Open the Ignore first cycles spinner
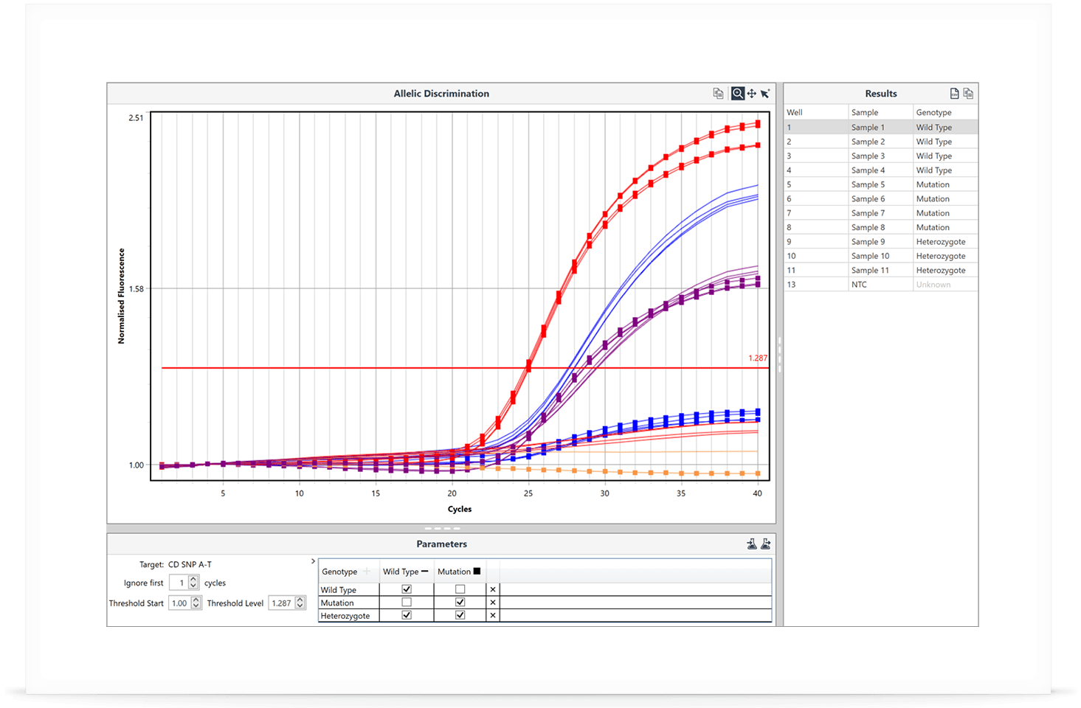 pos(193,583)
